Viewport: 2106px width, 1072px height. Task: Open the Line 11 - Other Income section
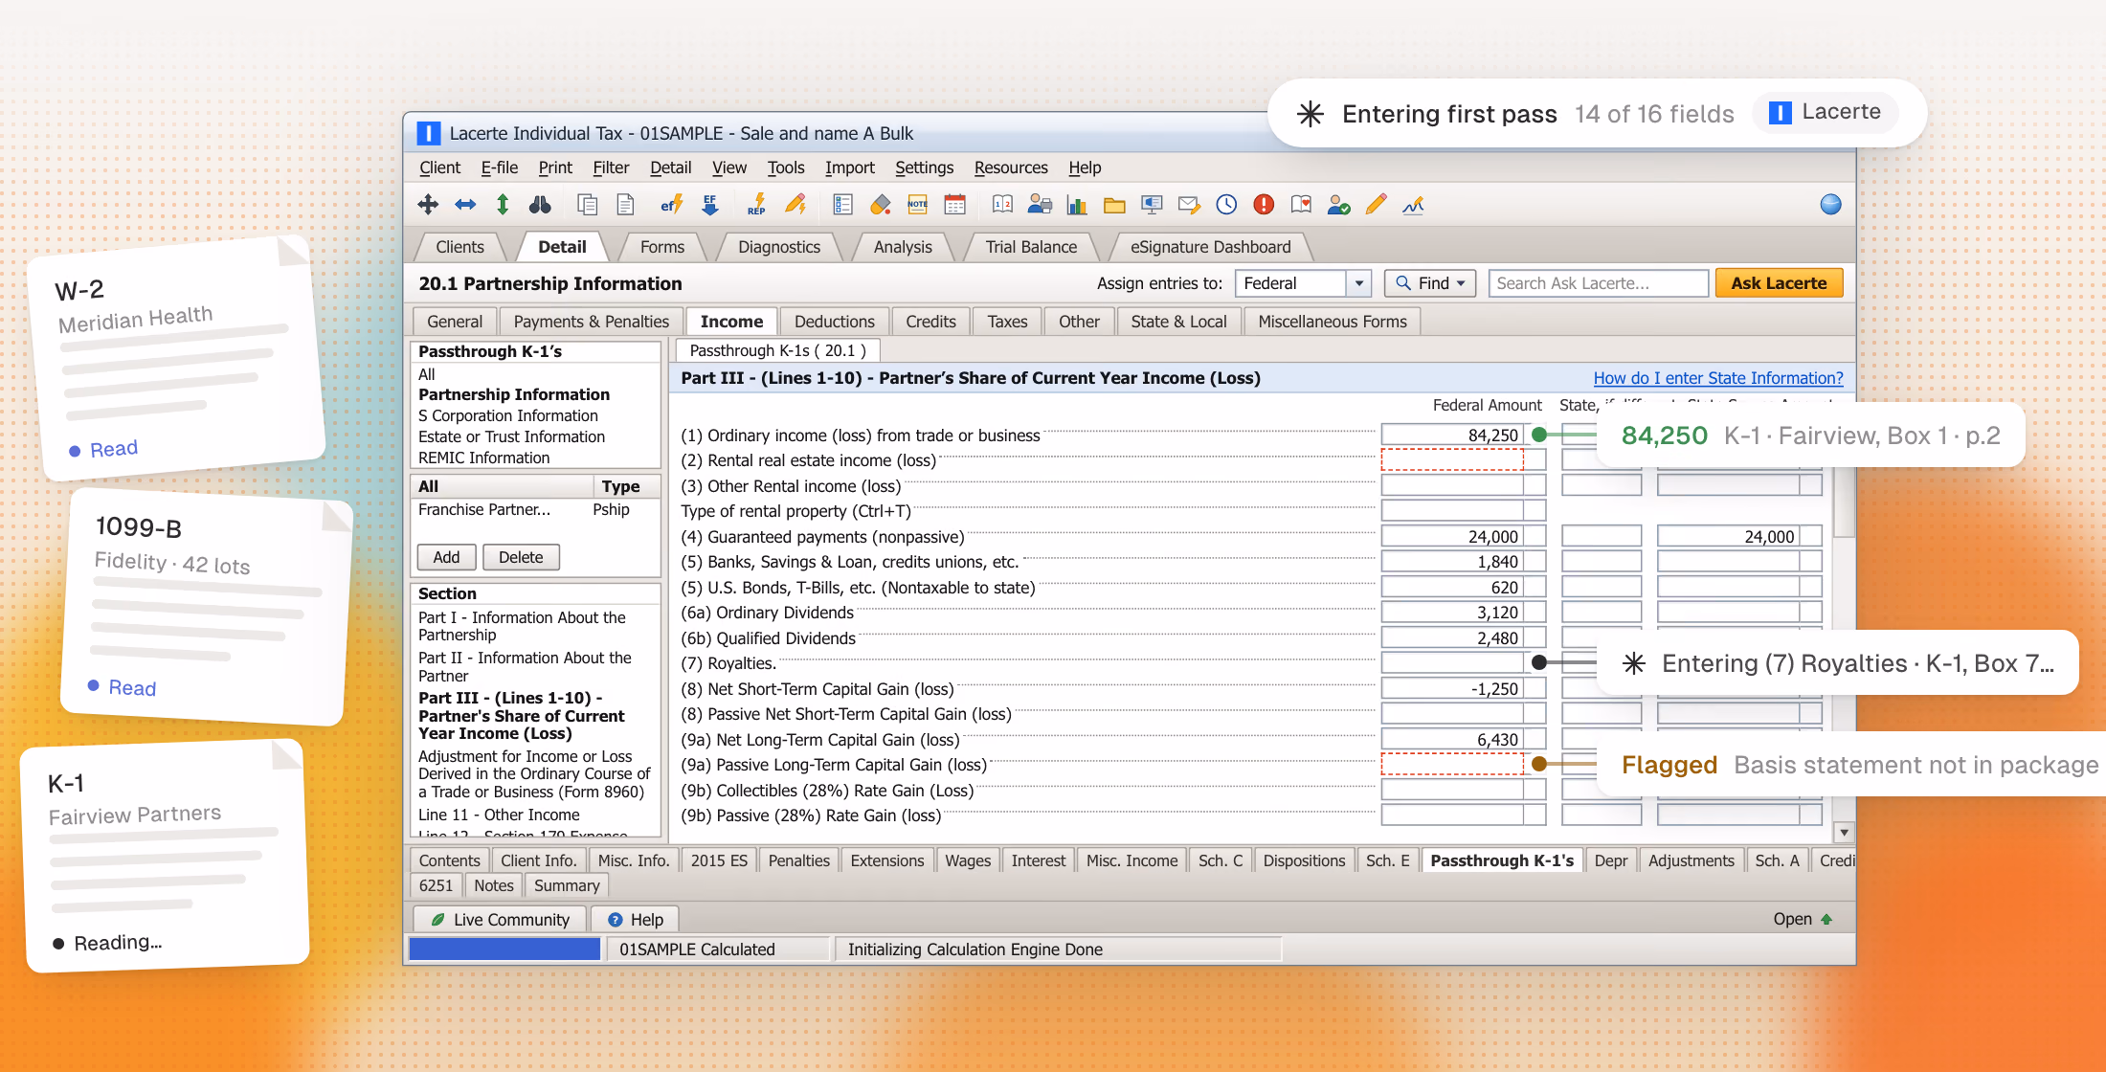coord(499,815)
